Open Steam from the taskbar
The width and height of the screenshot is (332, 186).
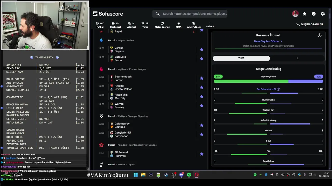(x=166, y=175)
